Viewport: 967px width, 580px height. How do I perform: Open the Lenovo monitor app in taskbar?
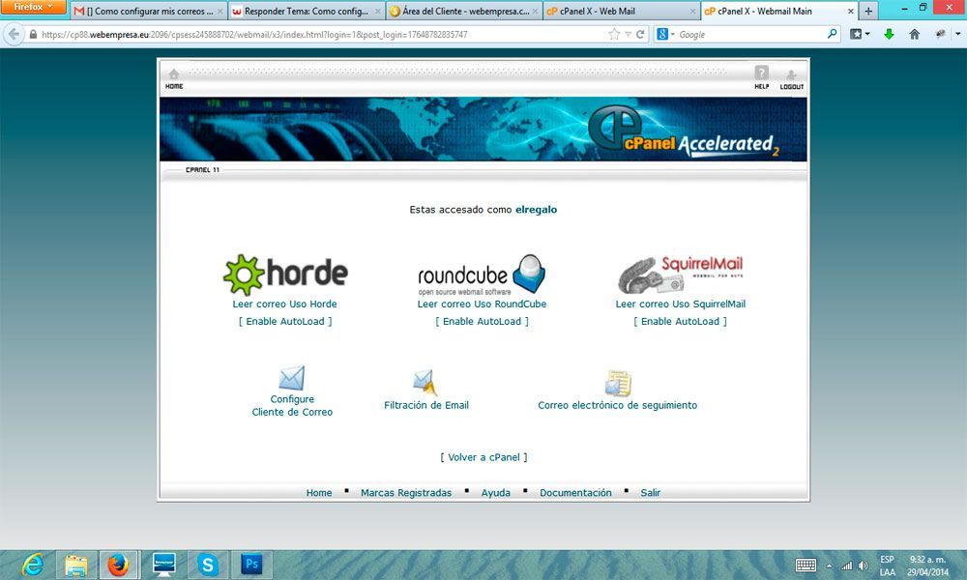(164, 565)
